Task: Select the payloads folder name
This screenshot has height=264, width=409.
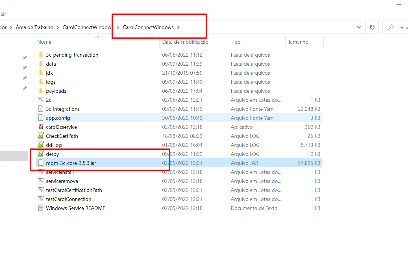Action: tap(56, 91)
